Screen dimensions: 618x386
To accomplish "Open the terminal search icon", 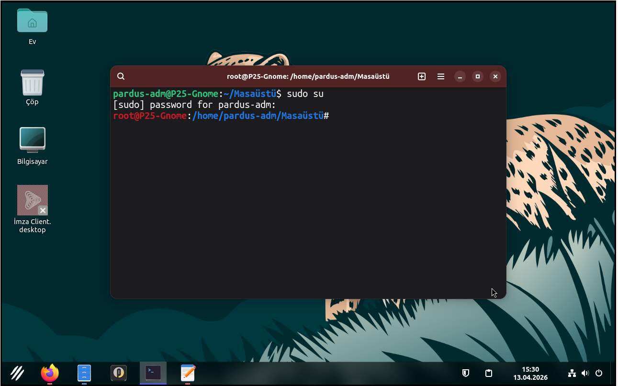I will click(121, 76).
